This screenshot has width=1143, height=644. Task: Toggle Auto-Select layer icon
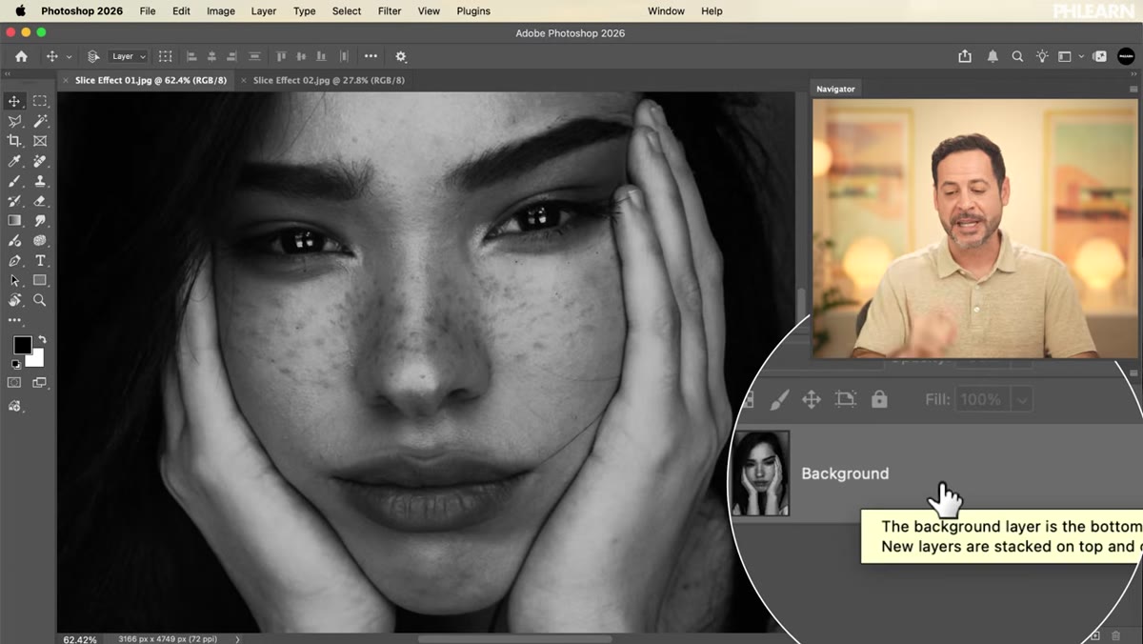[x=93, y=56]
